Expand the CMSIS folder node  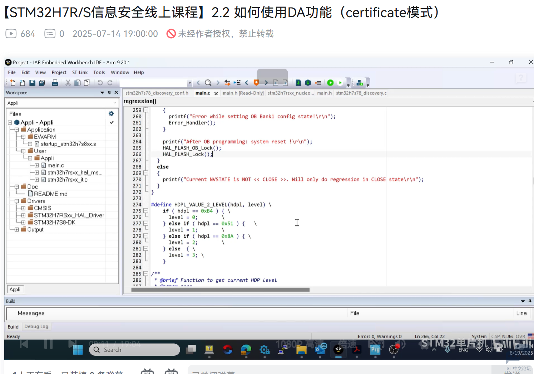[23, 208]
